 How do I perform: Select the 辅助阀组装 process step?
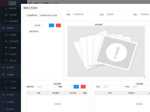(34, 31)
